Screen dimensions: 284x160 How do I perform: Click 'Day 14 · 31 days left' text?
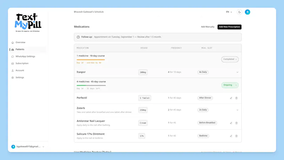(88, 88)
